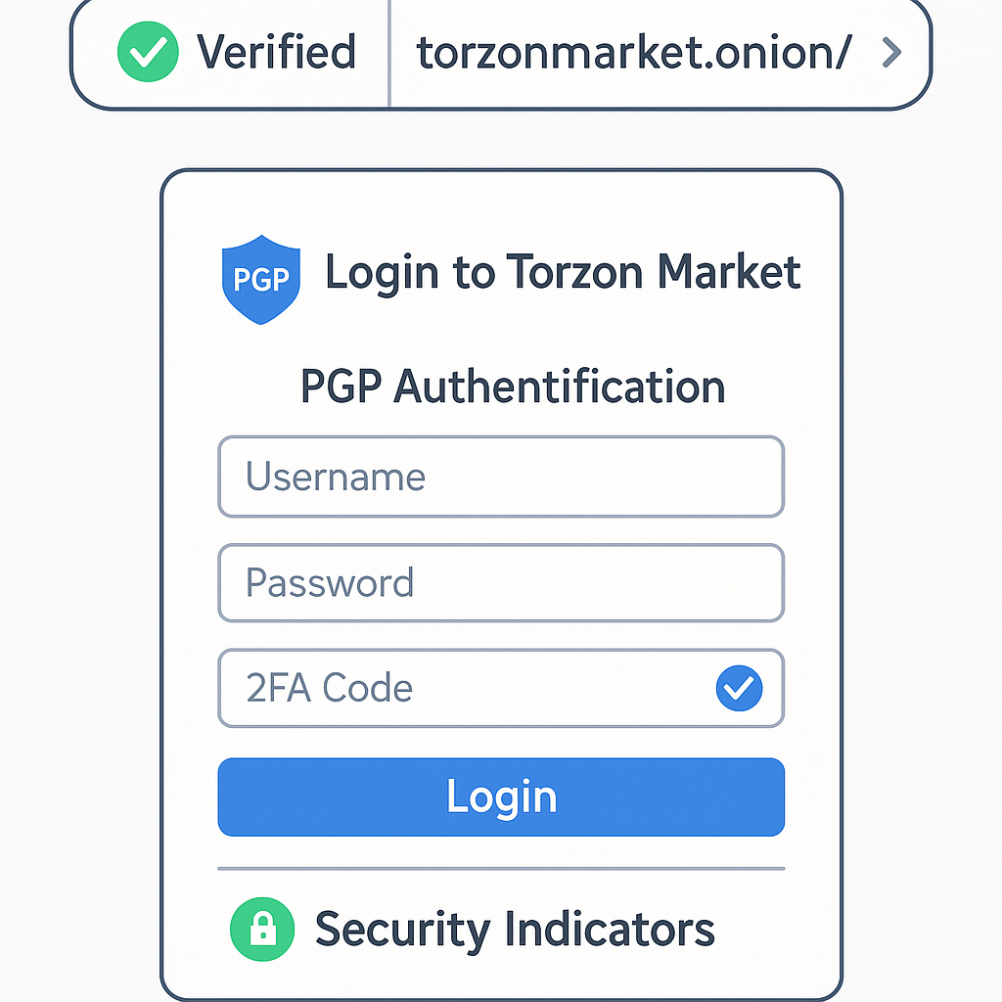Click the Password placeholder text
Image resolution: width=1002 pixels, height=1002 pixels.
[330, 583]
